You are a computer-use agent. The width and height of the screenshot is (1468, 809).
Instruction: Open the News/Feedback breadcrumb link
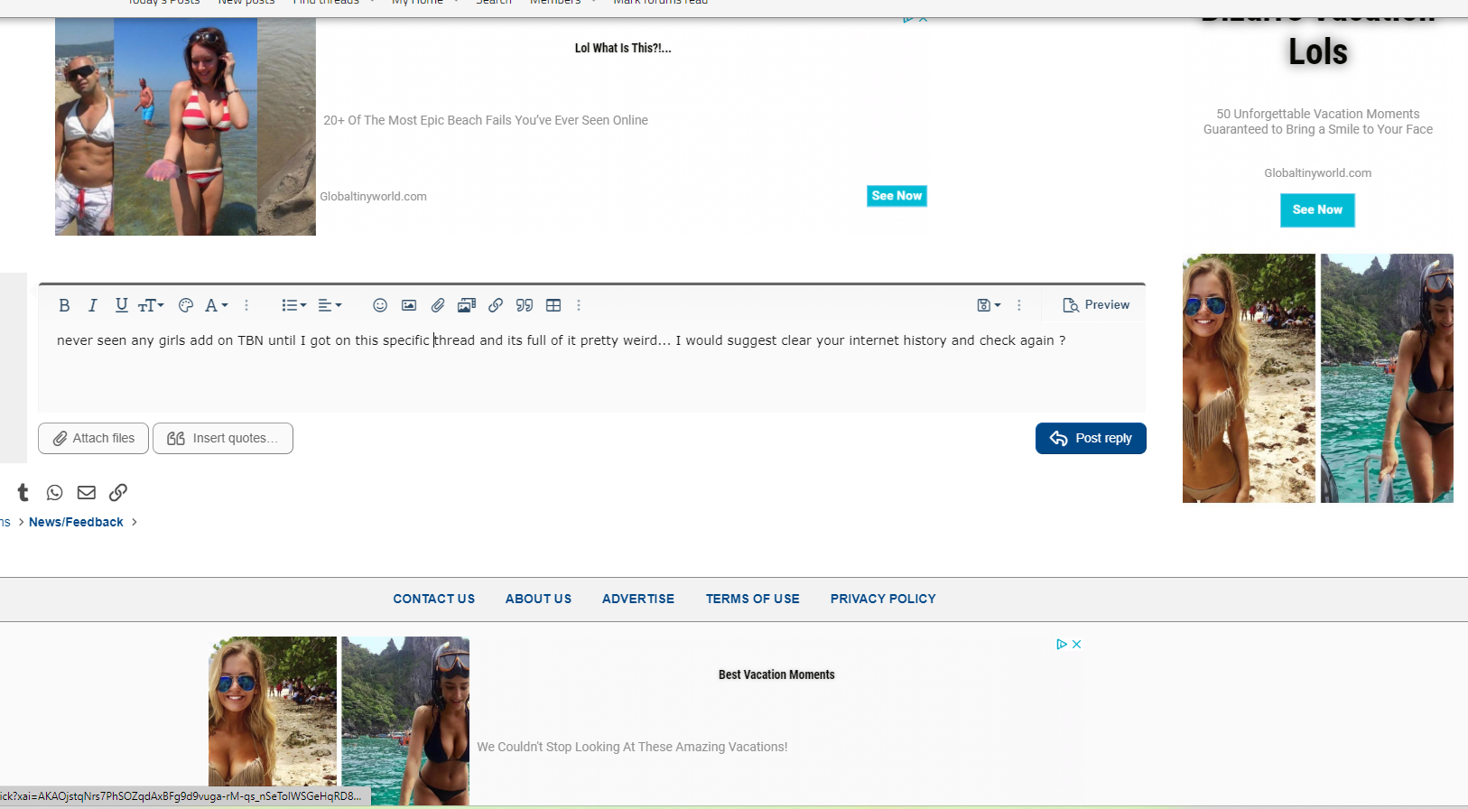tap(76, 522)
